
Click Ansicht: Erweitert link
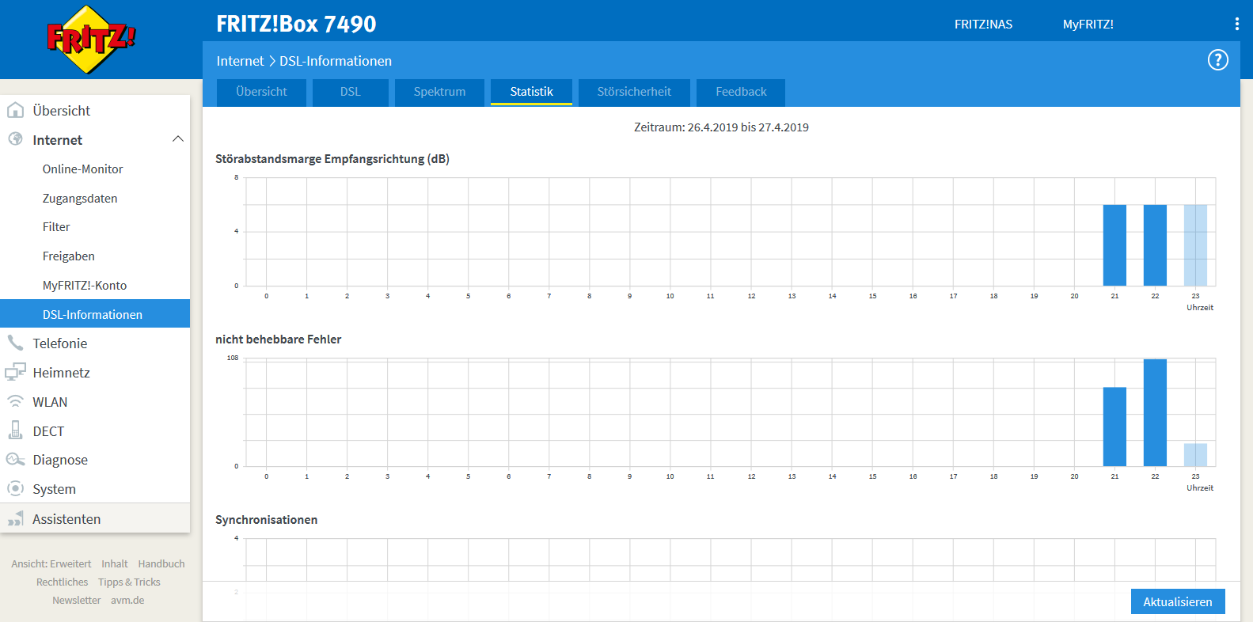click(x=51, y=563)
